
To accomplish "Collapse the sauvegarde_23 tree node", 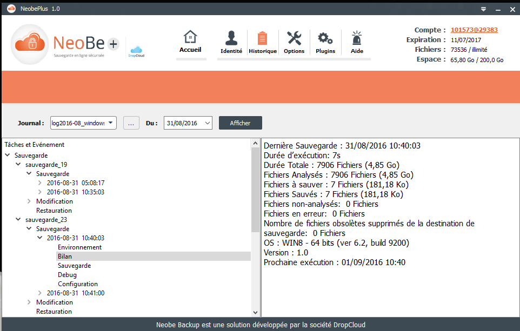I will pos(18,220).
